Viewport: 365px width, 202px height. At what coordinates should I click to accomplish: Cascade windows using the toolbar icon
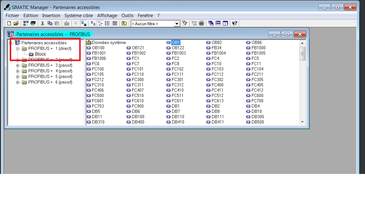tap(211, 23)
